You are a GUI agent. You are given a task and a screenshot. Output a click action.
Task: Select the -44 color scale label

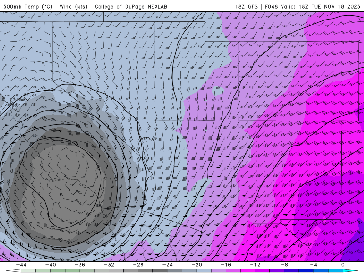[21, 265]
